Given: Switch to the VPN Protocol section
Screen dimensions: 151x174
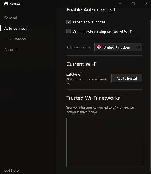Looking at the screenshot, I should (x=15, y=39).
